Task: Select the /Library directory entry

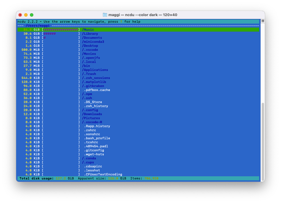Action: (x=90, y=34)
